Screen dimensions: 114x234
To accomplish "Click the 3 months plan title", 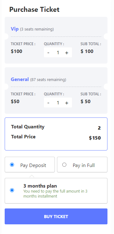I will click(x=40, y=186).
